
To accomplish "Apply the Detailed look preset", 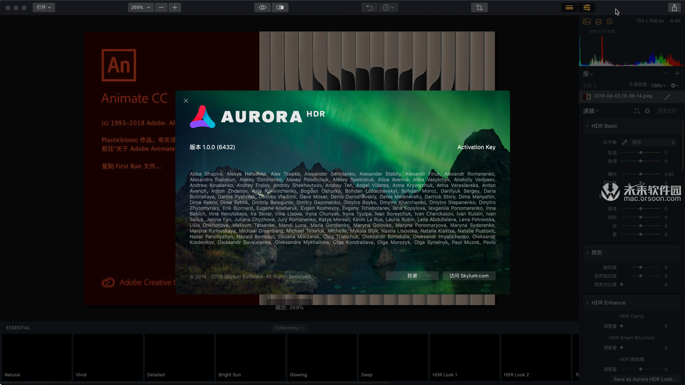I will pos(179,357).
